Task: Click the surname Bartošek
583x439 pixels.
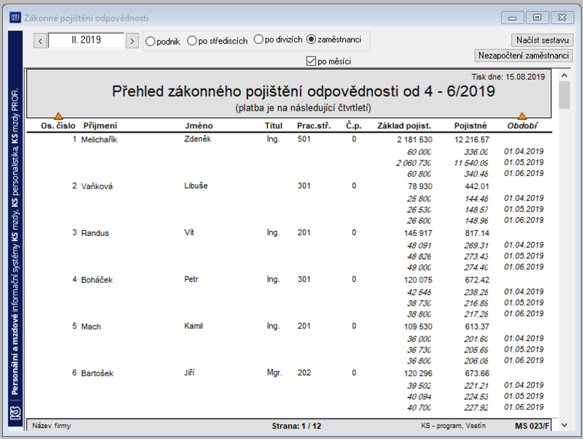Action: 97,373
